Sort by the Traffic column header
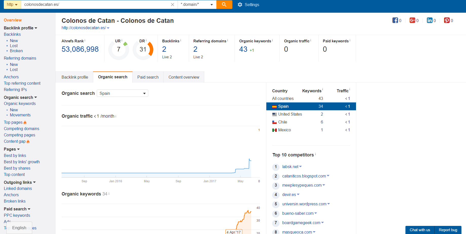 [x=343, y=91]
